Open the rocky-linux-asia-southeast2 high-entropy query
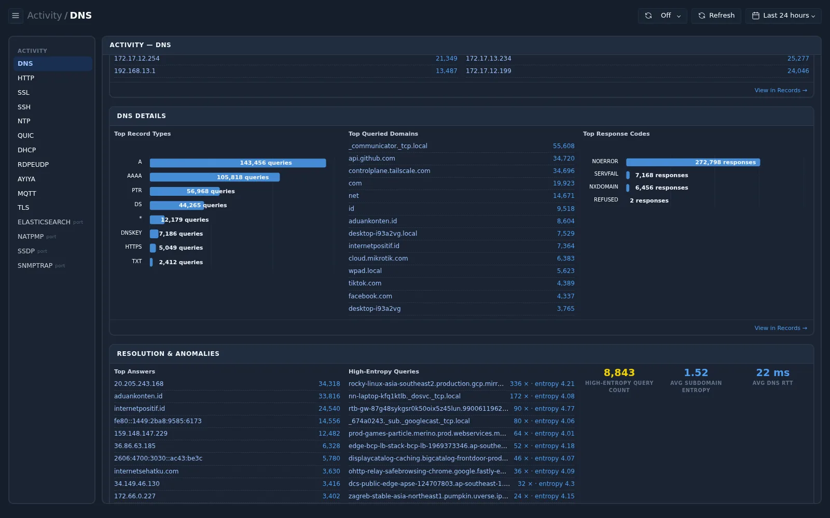 (461, 384)
